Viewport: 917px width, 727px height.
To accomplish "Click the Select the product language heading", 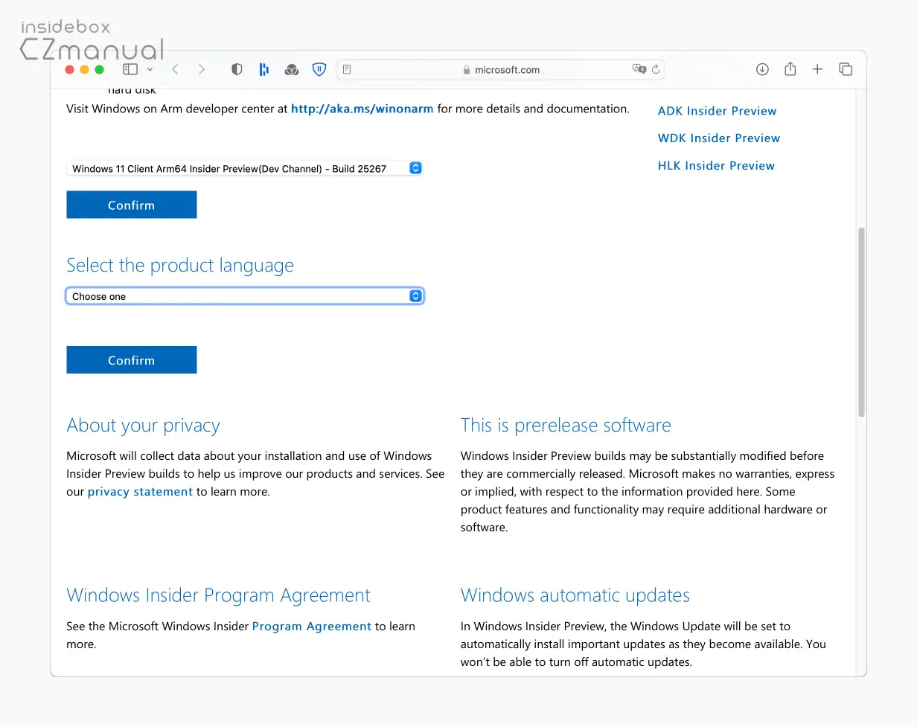I will [180, 266].
